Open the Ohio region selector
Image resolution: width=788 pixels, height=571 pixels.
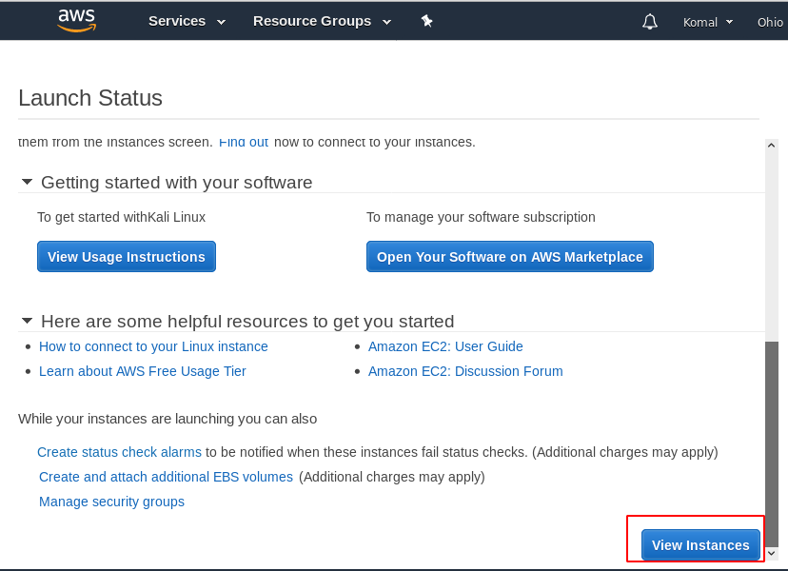(x=770, y=22)
